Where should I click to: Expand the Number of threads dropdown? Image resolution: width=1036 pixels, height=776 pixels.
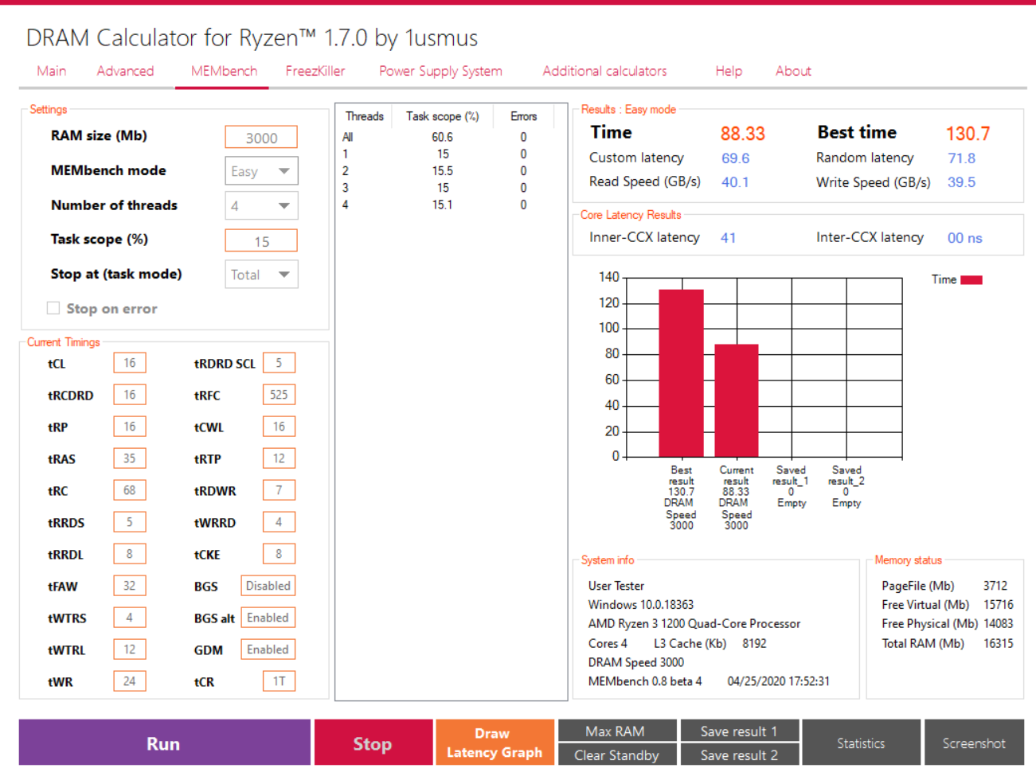coord(261,205)
